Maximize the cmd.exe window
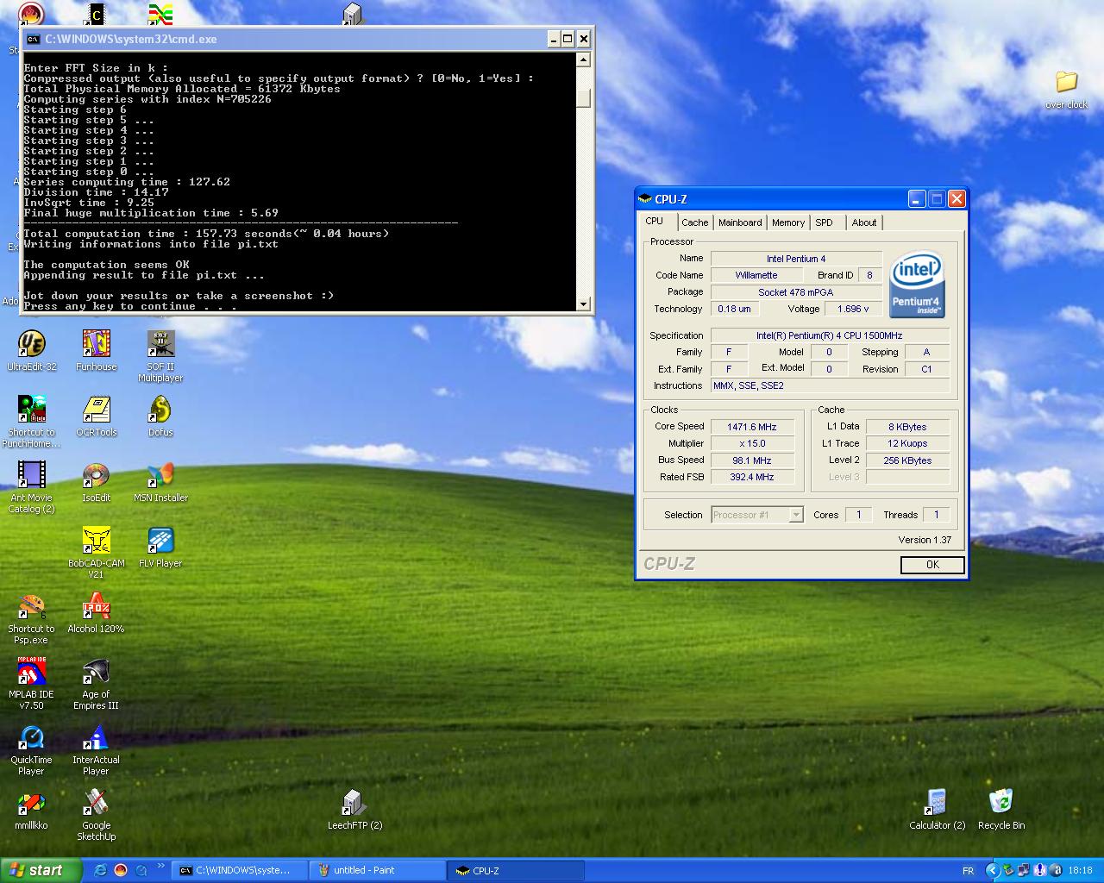The height and width of the screenshot is (883, 1104). [x=568, y=39]
